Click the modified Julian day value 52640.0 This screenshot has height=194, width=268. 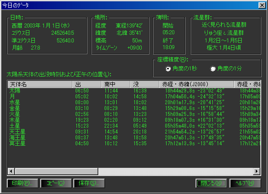pos(65,41)
